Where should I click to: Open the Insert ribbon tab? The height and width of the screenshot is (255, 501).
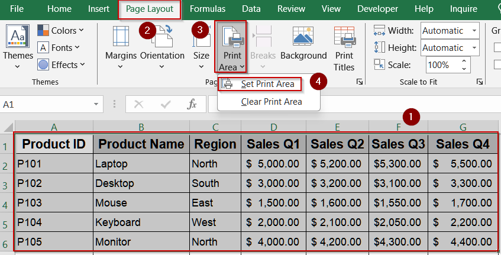98,9
